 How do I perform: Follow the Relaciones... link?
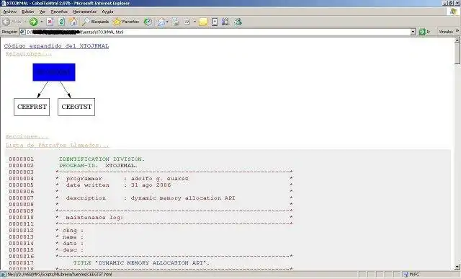coord(28,54)
